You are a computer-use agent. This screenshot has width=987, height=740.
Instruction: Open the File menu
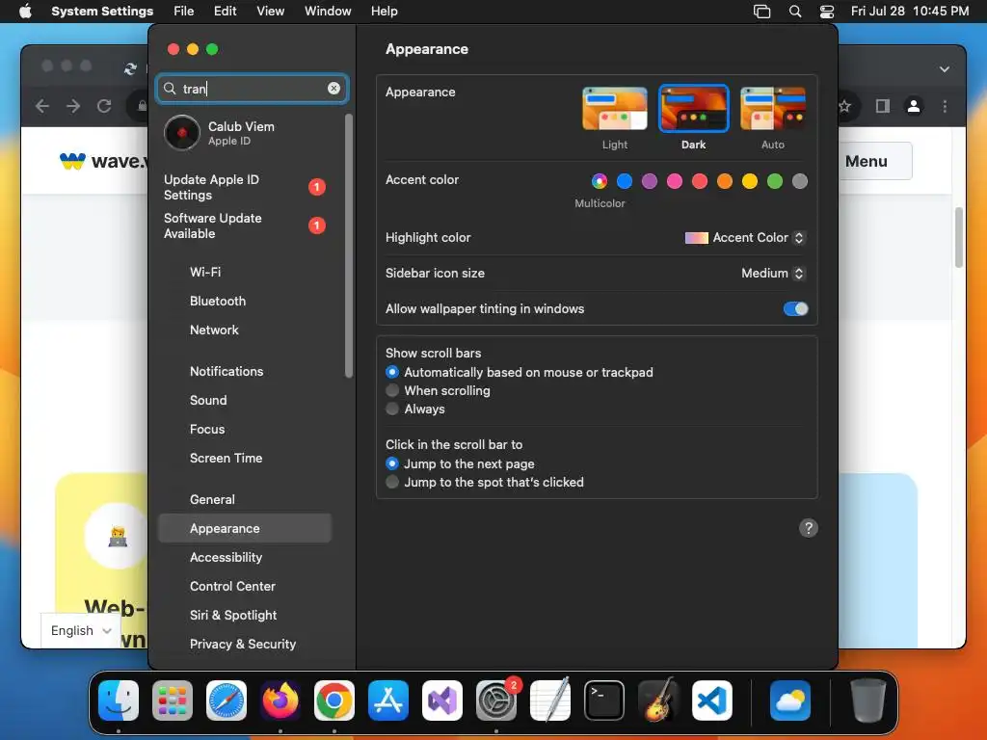(x=184, y=12)
